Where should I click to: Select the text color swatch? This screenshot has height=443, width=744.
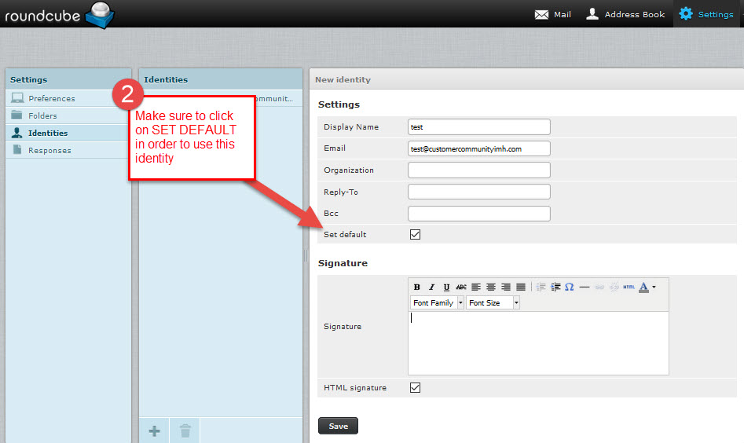643,287
